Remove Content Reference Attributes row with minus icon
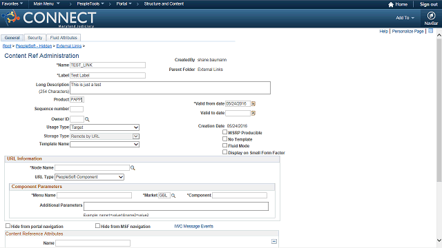Screen dimensions: 442x248 pyautogui.click(x=274, y=242)
